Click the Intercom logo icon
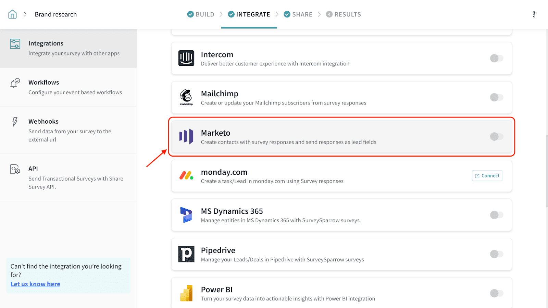 [186, 58]
